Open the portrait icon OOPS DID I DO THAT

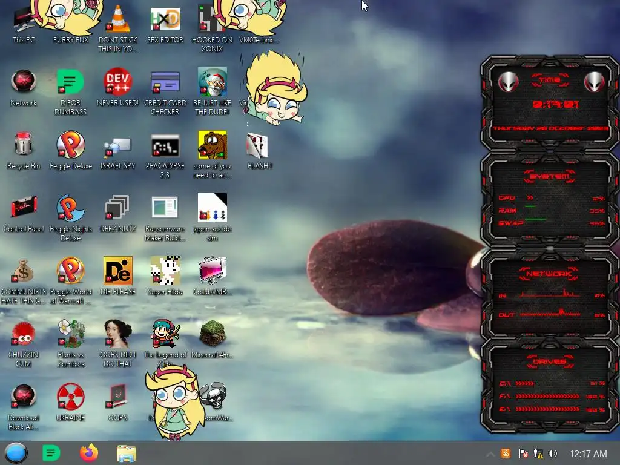click(118, 343)
